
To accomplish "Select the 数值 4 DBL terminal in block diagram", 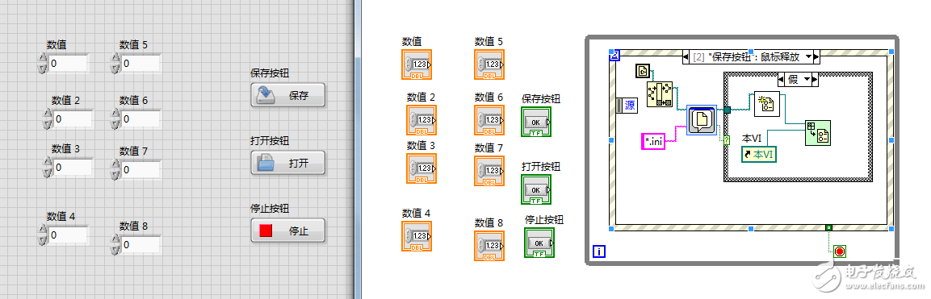I will (416, 236).
